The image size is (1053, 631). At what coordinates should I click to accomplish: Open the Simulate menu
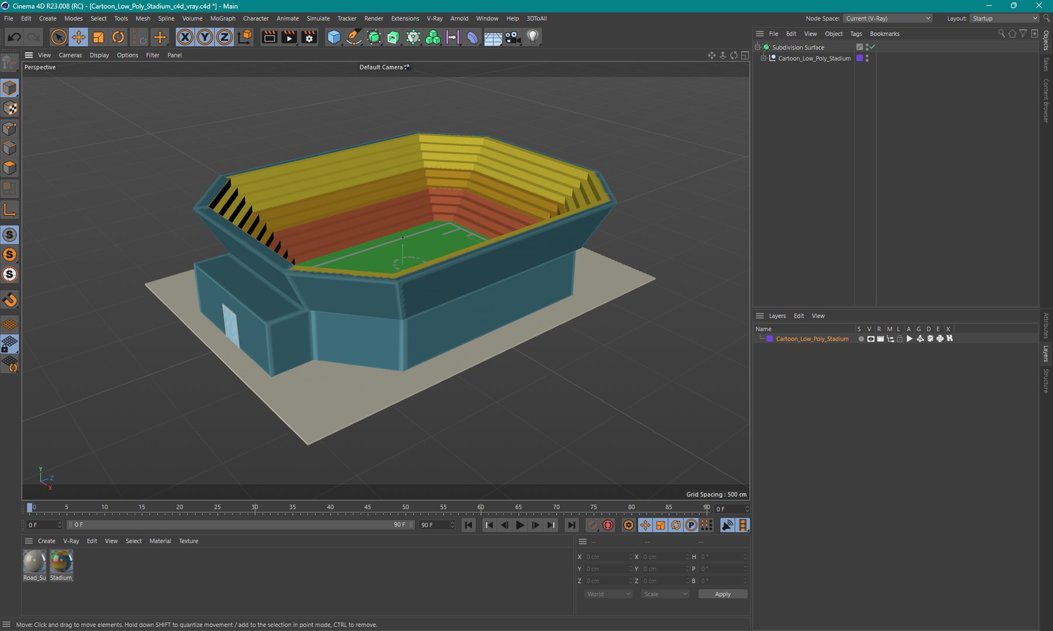(x=318, y=19)
